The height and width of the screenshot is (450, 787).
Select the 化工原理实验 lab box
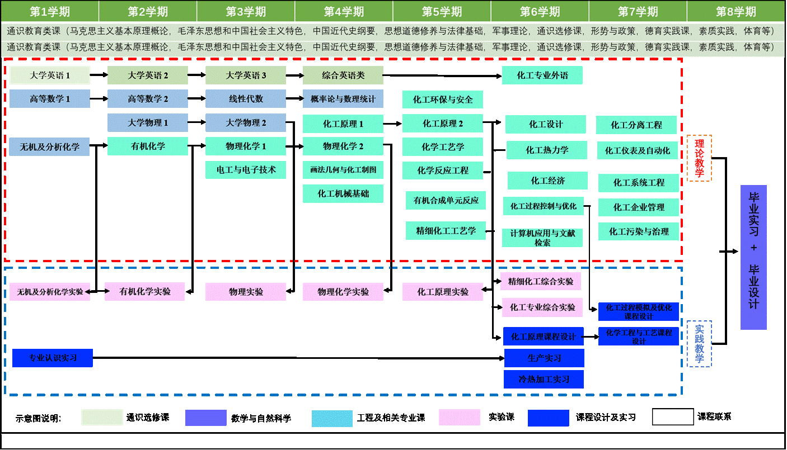[x=443, y=292]
